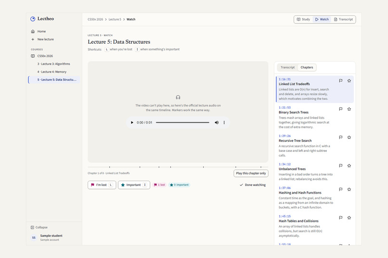The height and width of the screenshot is (258, 388).
Task: Play the lecture audio
Action: (x=132, y=123)
